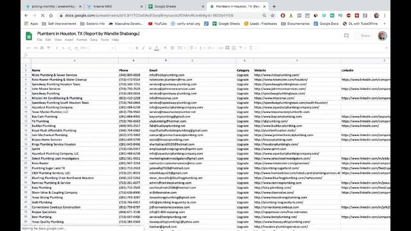411x231 pixels.
Task: Open the YouTube bookmark
Action: click(157, 24)
